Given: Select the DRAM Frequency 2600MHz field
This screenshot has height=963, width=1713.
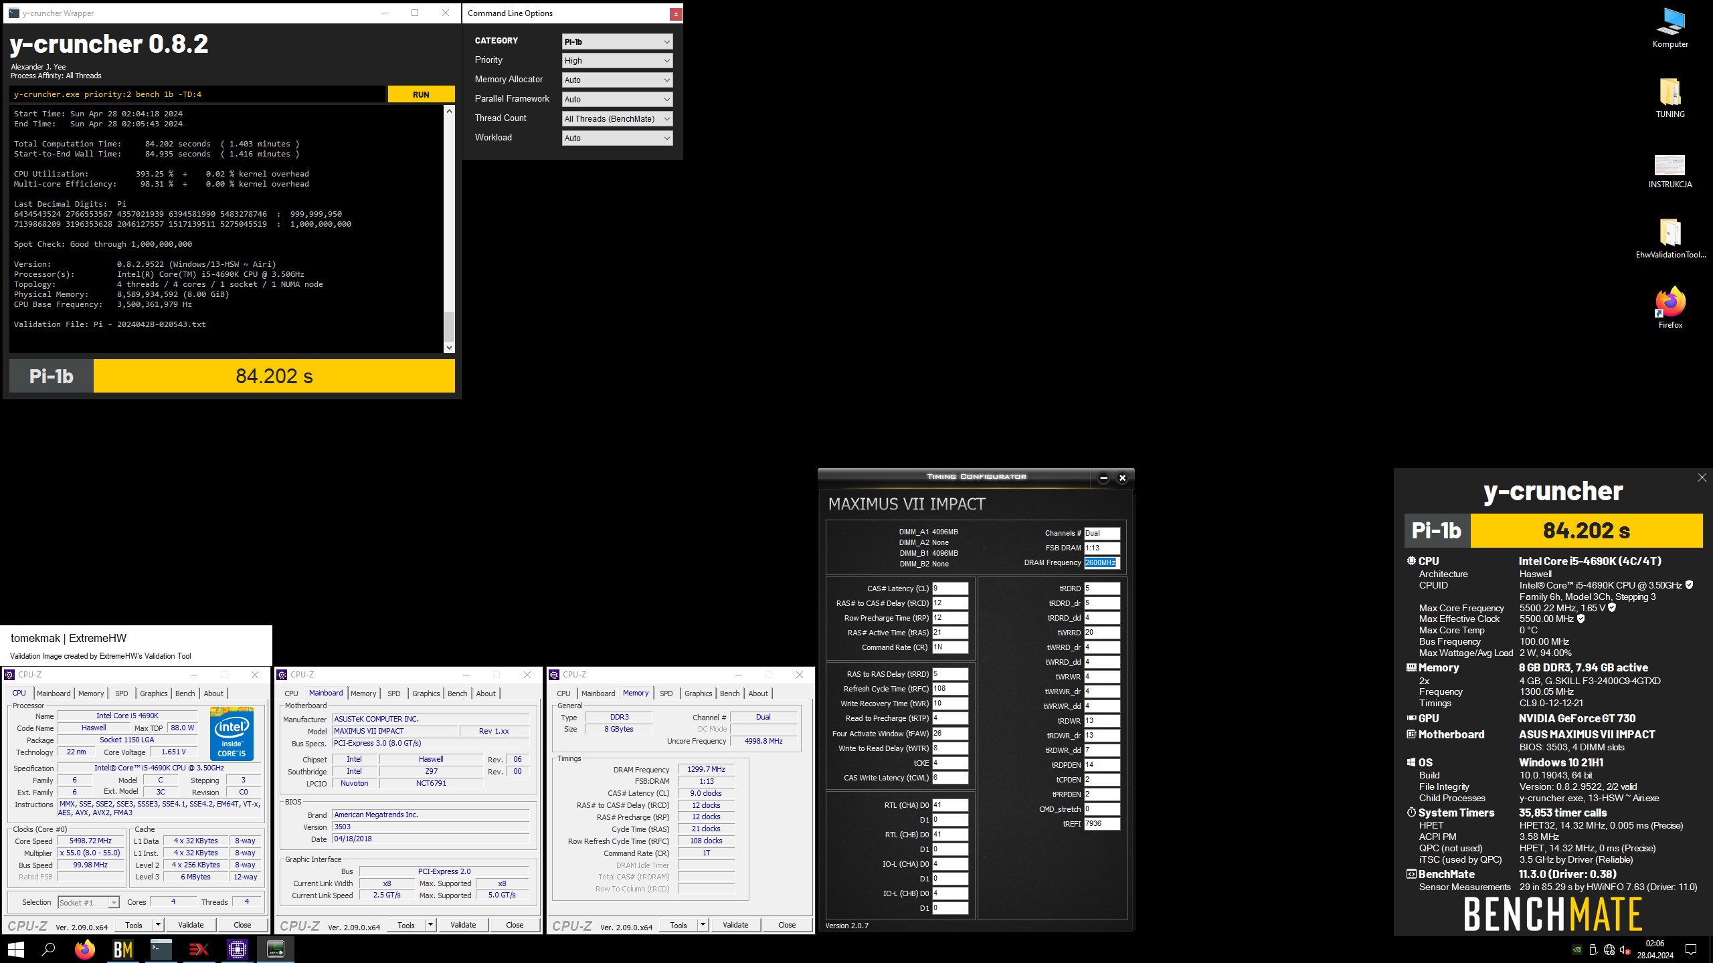Looking at the screenshot, I should (x=1101, y=562).
